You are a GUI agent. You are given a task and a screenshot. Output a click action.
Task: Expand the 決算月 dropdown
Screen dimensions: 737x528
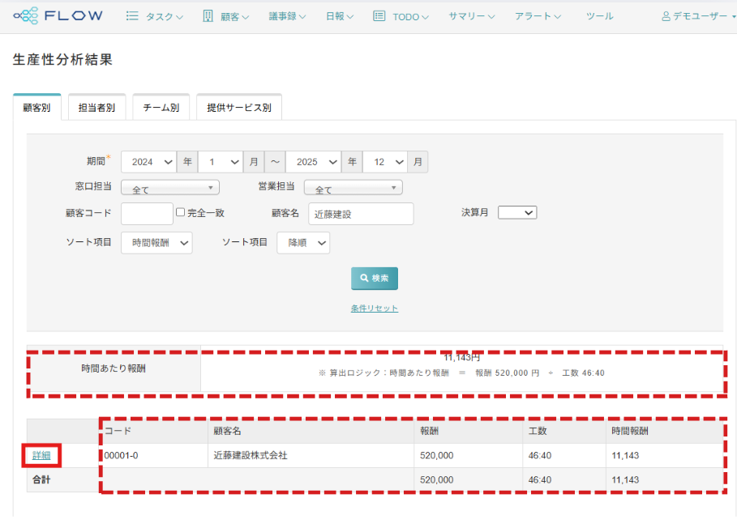pyautogui.click(x=517, y=212)
